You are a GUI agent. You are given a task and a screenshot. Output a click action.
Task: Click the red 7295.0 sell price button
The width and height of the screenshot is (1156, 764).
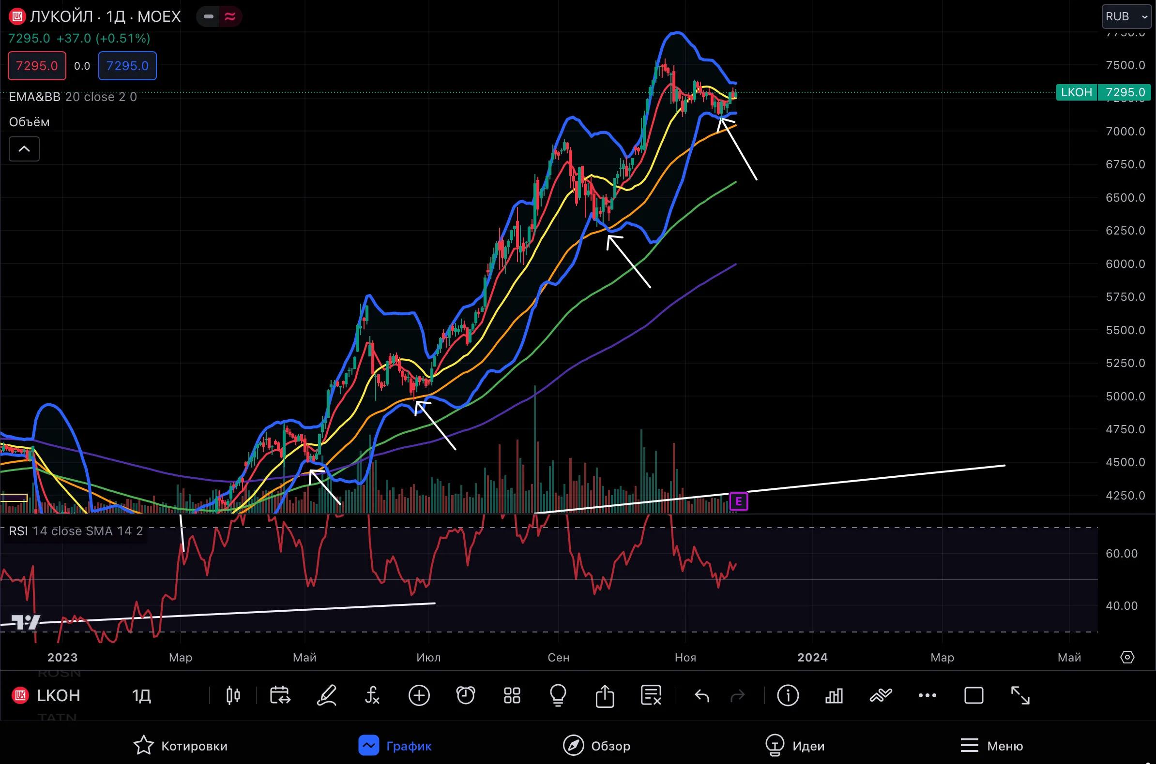pos(37,66)
